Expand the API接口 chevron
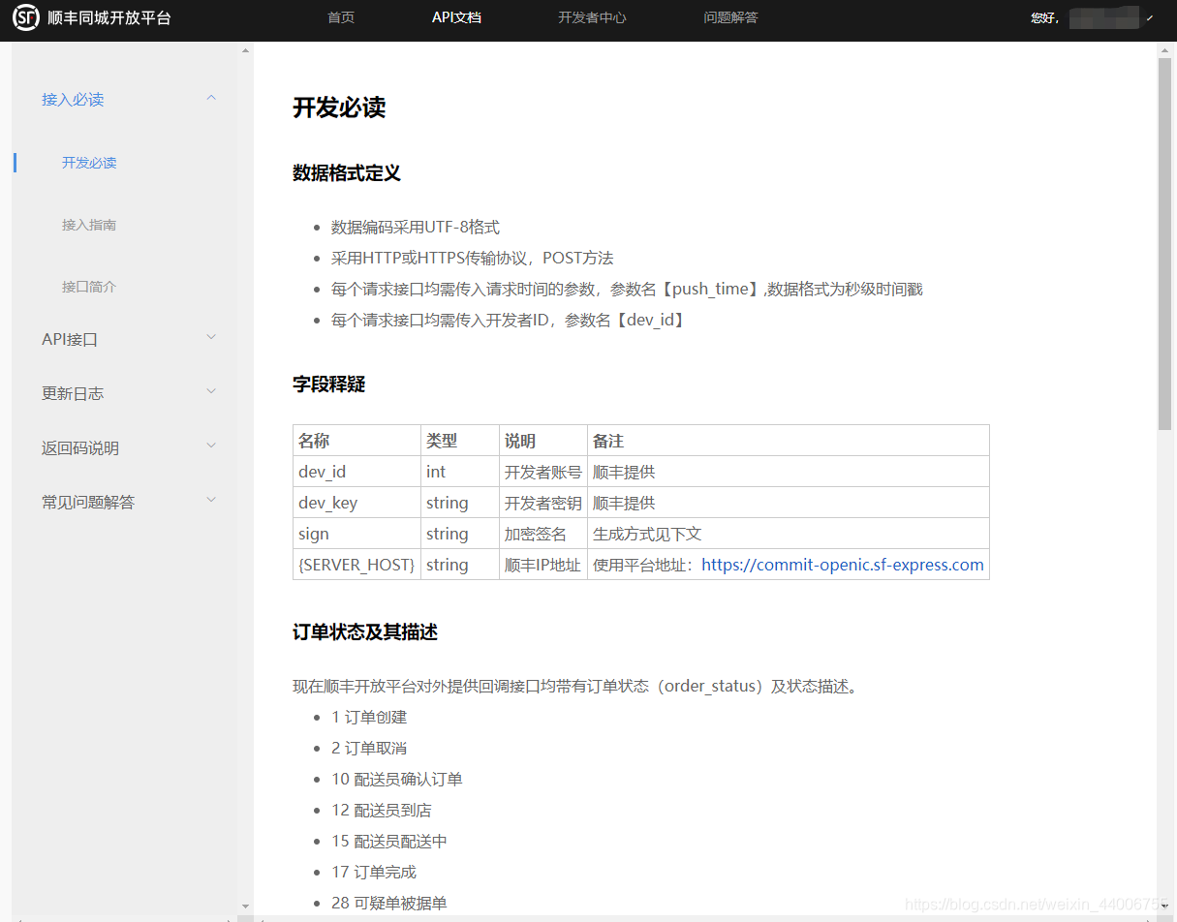 211,337
